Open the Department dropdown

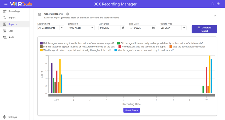(x=62, y=28)
